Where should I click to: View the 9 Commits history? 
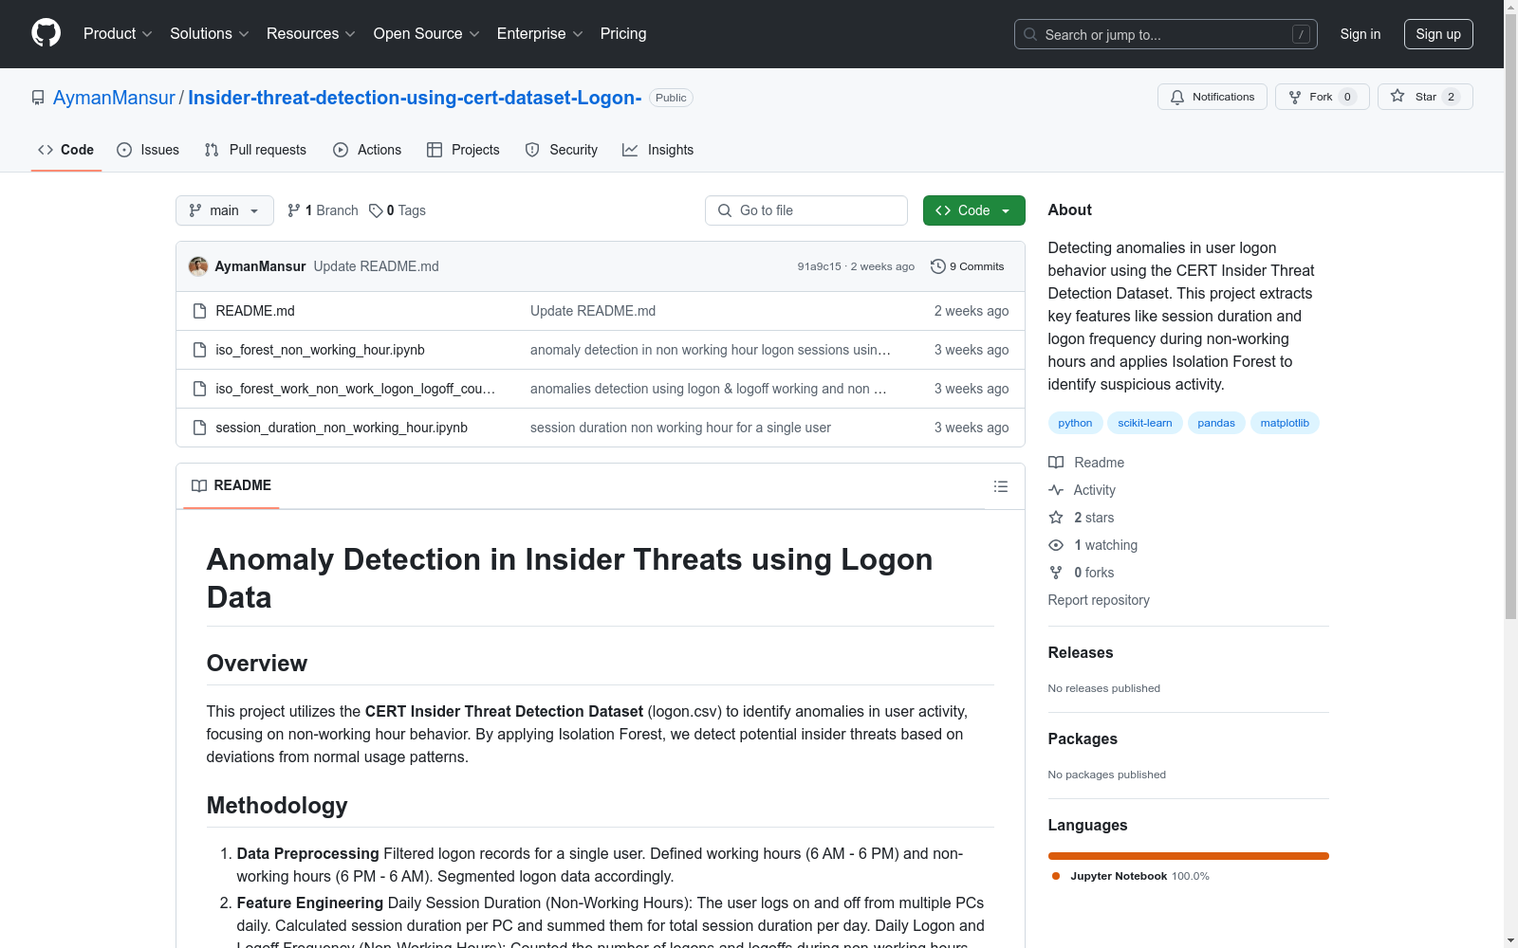pyautogui.click(x=968, y=266)
